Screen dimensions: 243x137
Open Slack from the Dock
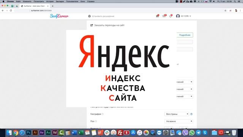click(x=107, y=133)
